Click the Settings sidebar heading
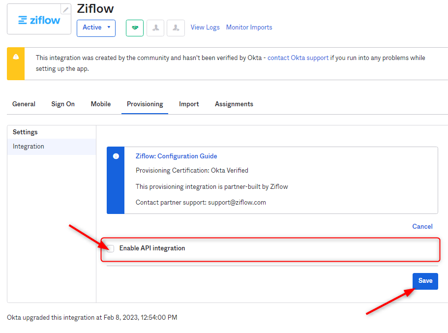Screen dimensions: 448x333 [25, 132]
